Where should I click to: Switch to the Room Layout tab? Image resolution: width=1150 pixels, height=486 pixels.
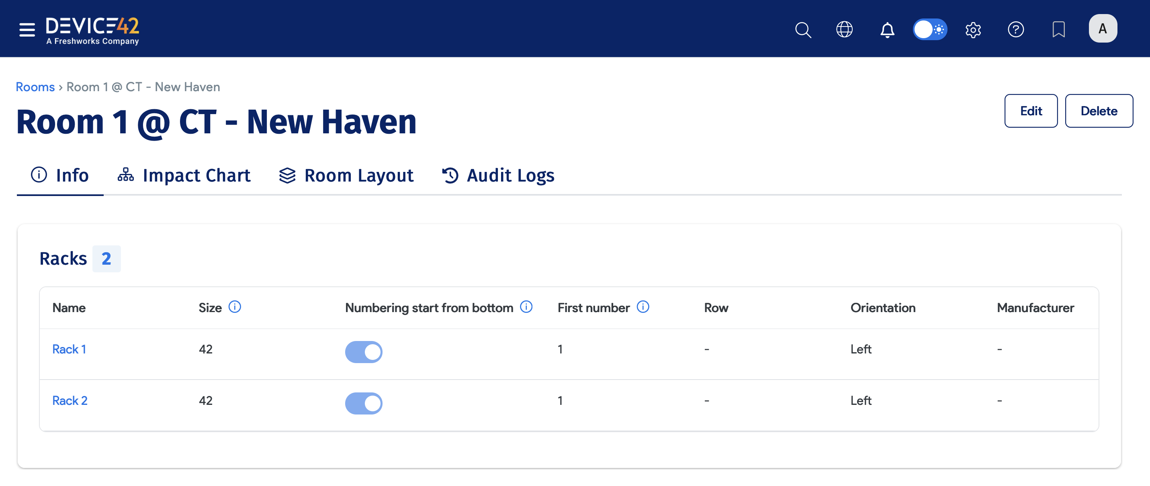click(346, 176)
